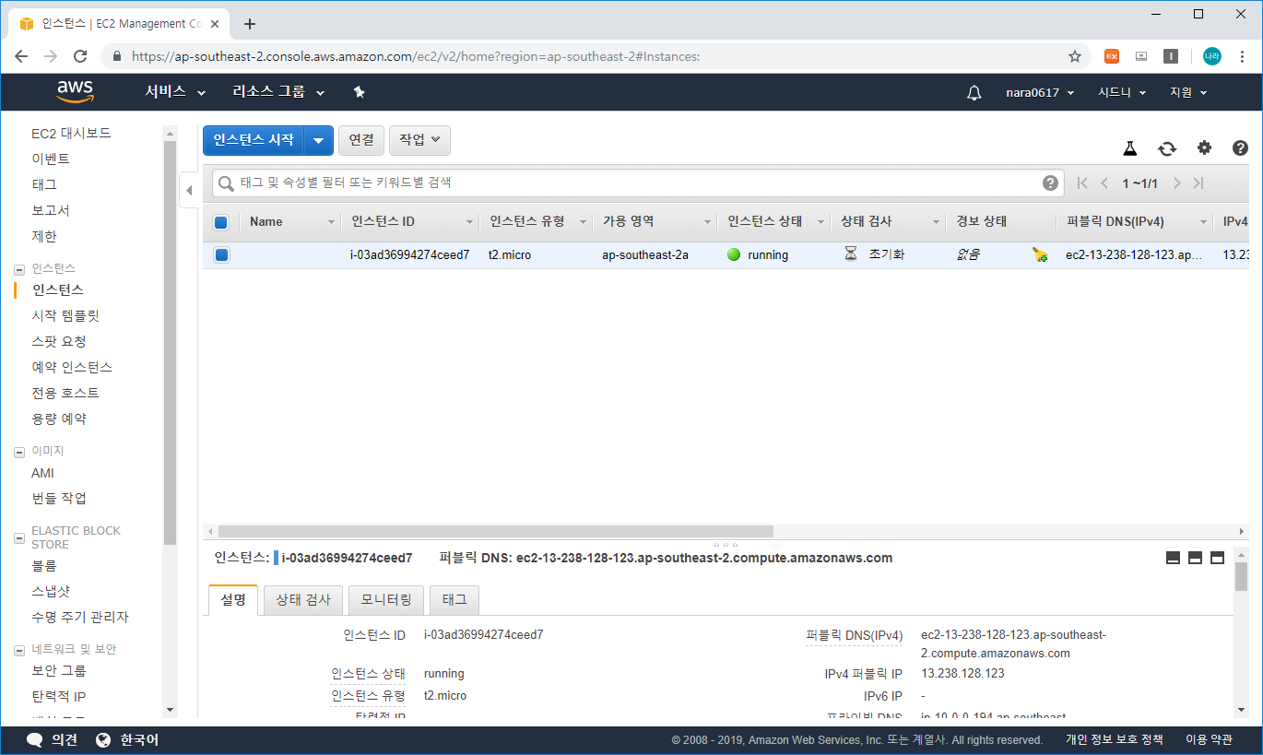Click the orange EX extension icon
This screenshot has width=1263, height=755.
point(1112,56)
